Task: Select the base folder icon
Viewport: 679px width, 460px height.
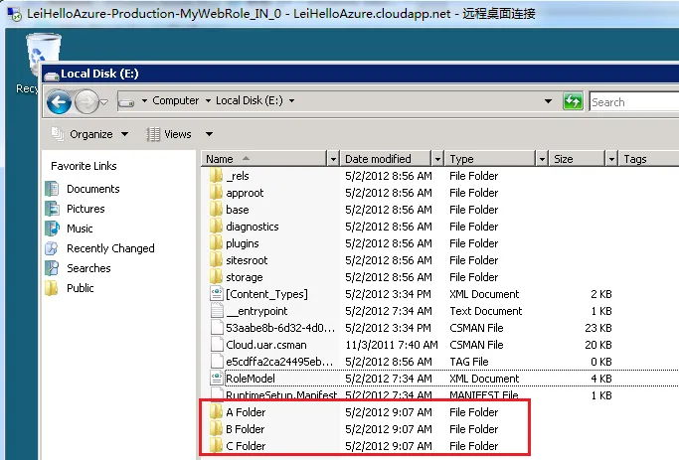Action: coord(216,210)
